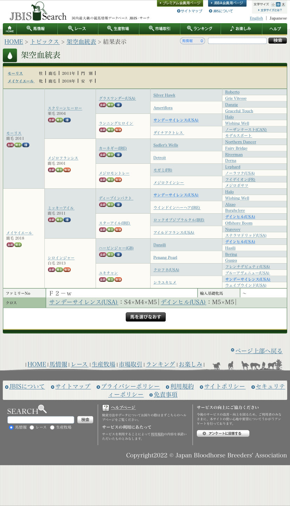Open the HOME house icon in navigation bar
Screen dimensions: 290x506
point(10,29)
